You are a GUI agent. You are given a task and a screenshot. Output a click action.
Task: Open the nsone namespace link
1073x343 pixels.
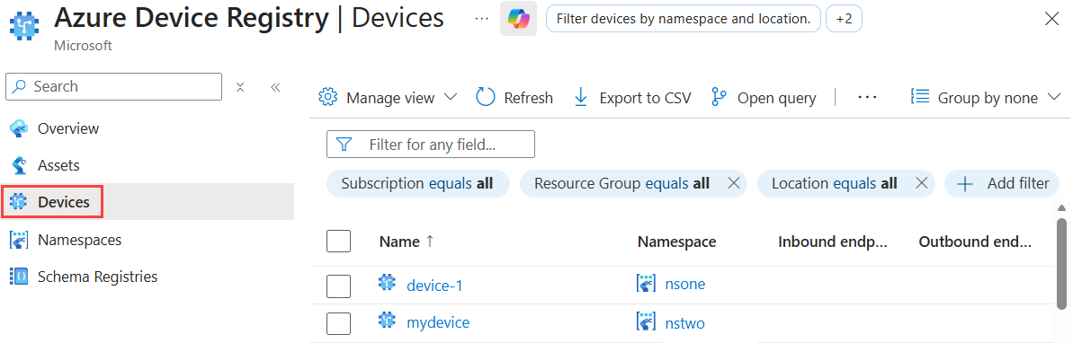(x=685, y=285)
